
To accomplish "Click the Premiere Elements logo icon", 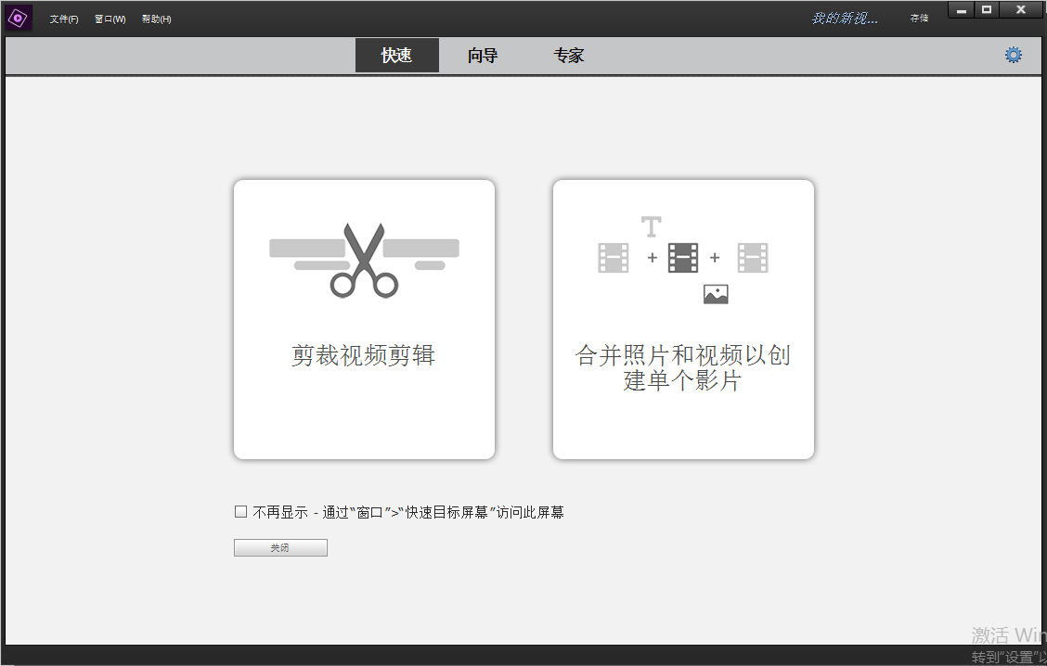I will [x=19, y=18].
